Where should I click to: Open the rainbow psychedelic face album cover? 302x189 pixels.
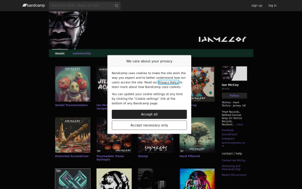pyautogui.click(x=197, y=179)
